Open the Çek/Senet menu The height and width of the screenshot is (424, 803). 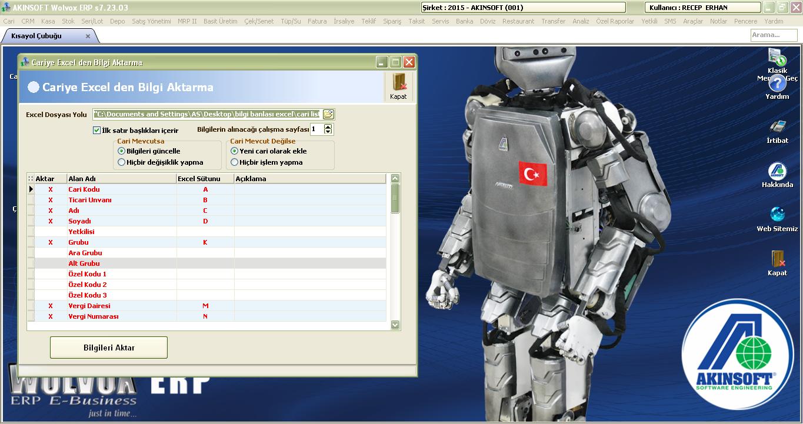(x=259, y=21)
